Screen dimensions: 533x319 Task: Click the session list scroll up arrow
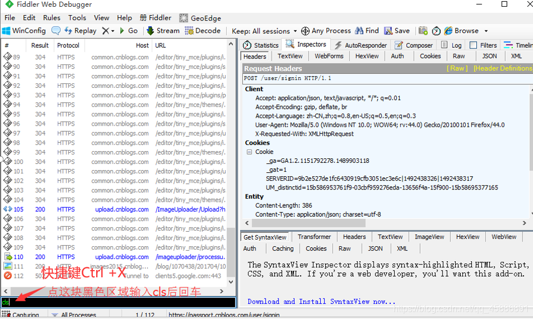pyautogui.click(x=231, y=44)
